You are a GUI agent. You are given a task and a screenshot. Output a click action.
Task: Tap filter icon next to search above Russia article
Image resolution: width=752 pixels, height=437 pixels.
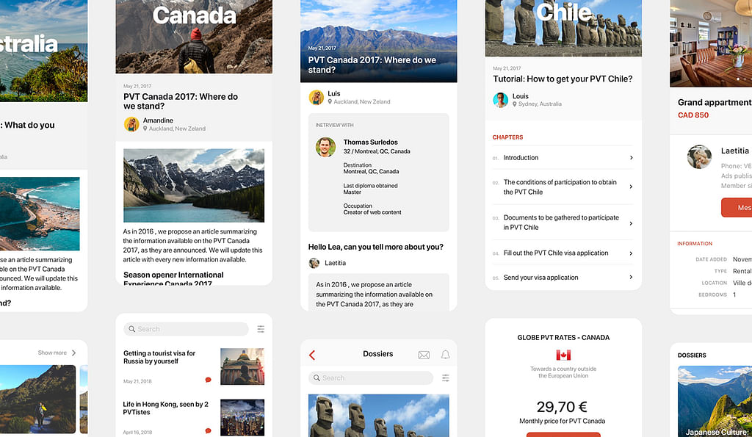click(x=261, y=329)
